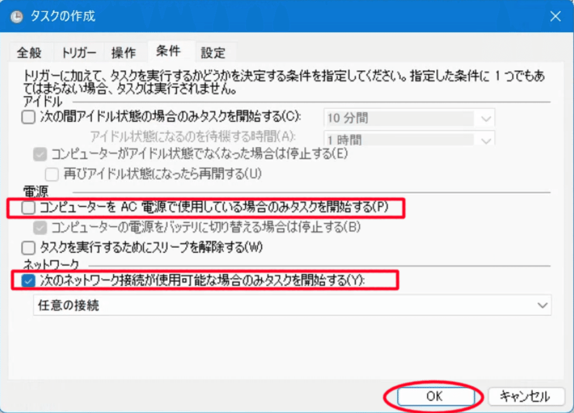Enable スリープを解除する checkbox
This screenshot has width=574, height=413.
click(28, 248)
